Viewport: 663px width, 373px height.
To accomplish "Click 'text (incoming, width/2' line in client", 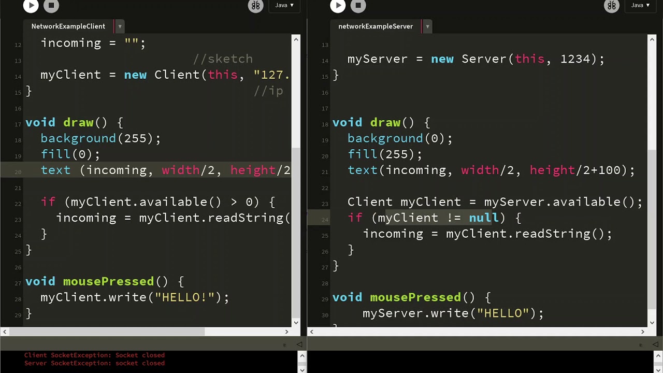I will tap(165, 170).
